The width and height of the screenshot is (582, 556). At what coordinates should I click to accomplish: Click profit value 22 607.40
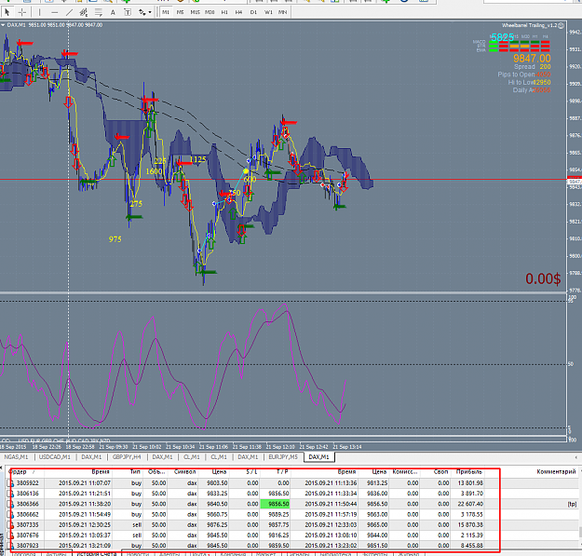(470, 504)
